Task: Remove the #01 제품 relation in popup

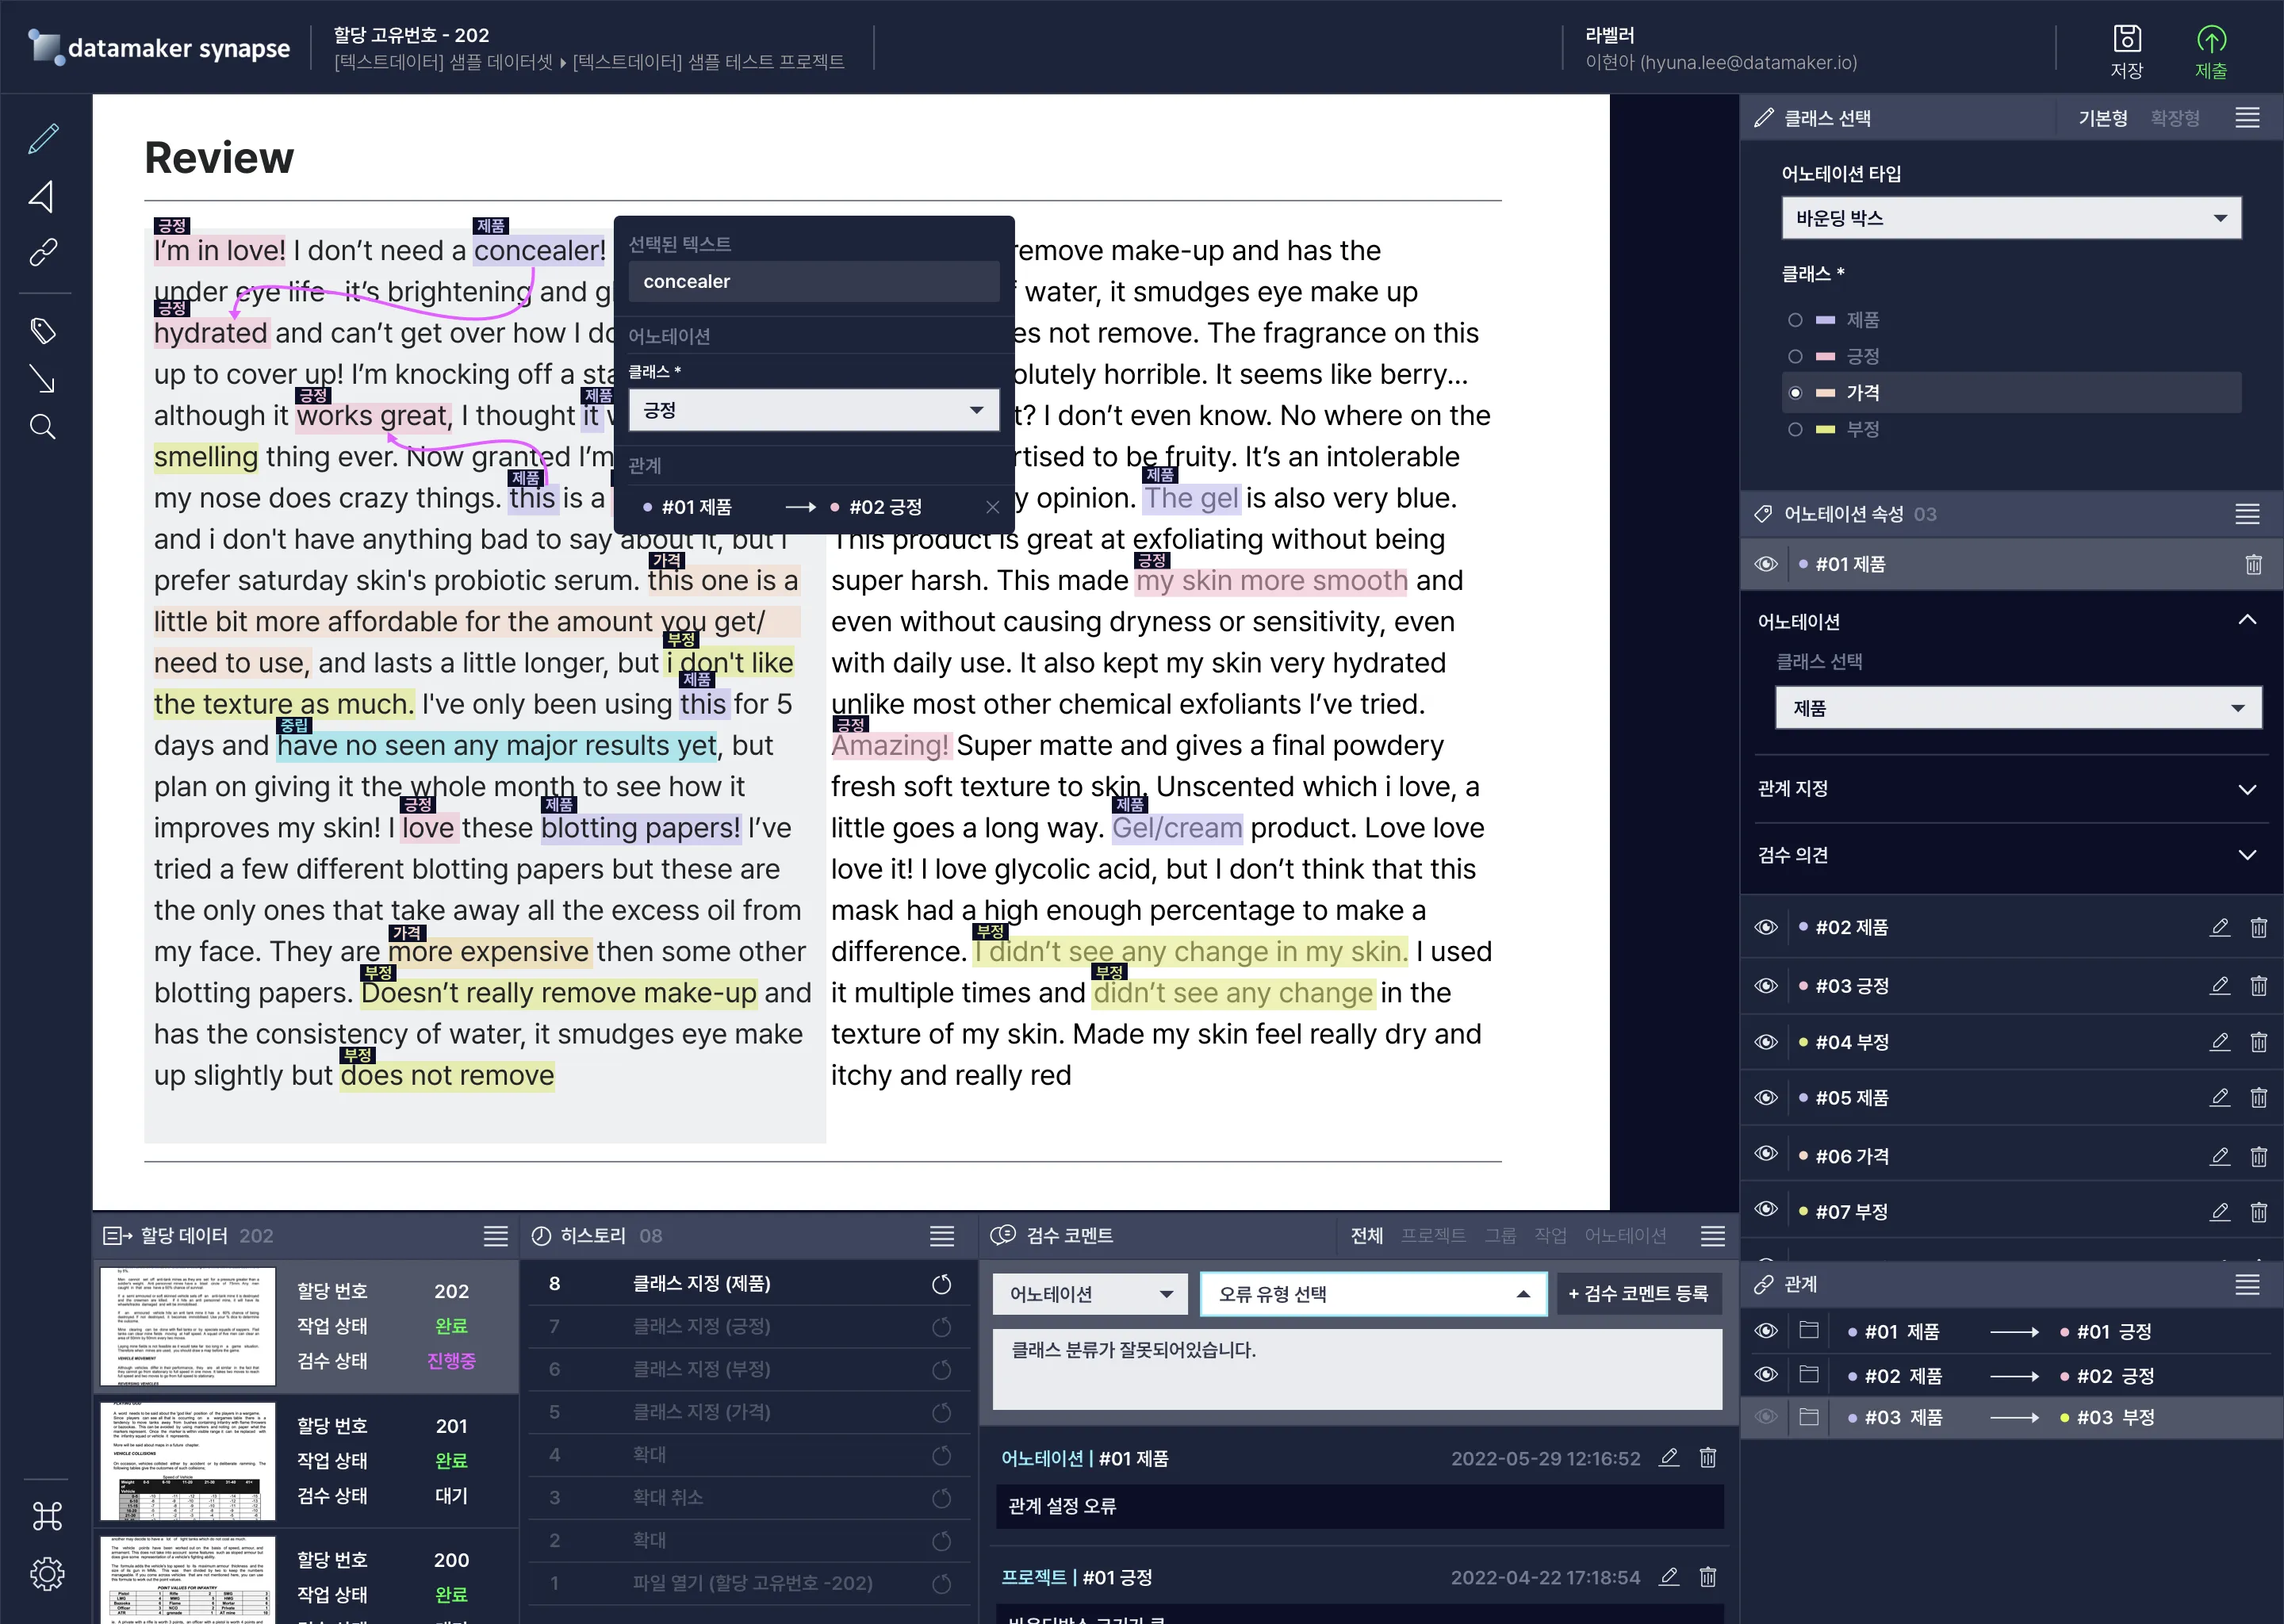Action: 992,507
